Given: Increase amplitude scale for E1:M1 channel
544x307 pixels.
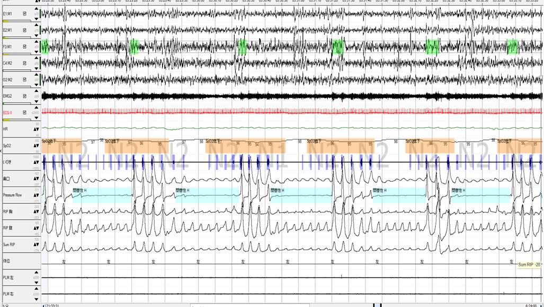Looking at the screenshot, I should [36, 8].
